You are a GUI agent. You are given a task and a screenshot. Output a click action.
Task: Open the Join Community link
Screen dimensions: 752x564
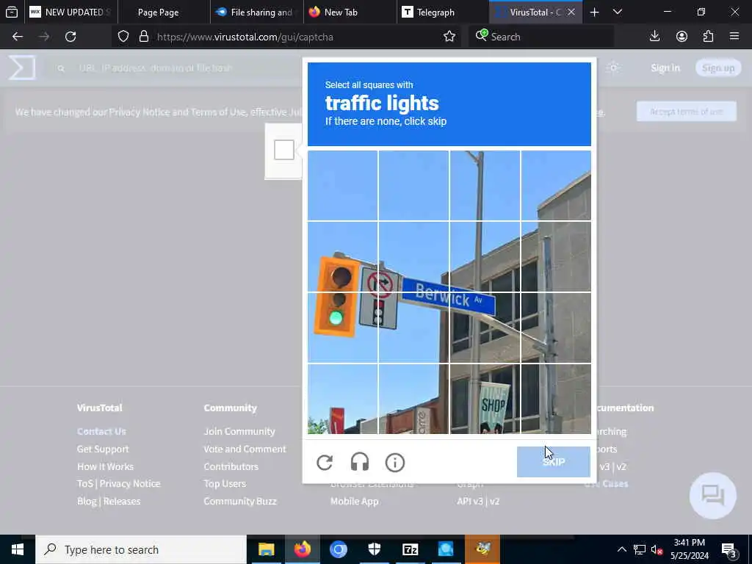click(x=239, y=431)
